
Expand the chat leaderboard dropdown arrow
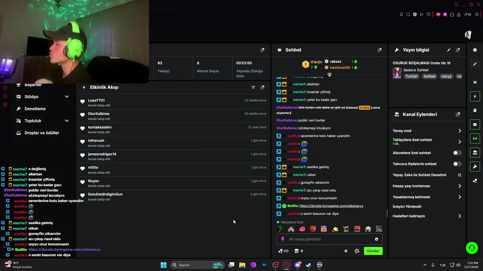[329, 75]
